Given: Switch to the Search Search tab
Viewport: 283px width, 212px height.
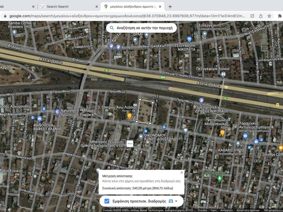Looking at the screenshot, I should point(57,7).
